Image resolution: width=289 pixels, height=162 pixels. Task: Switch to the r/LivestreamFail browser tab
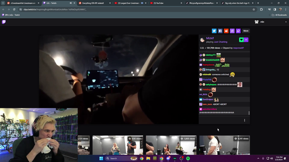[x=23, y=3]
